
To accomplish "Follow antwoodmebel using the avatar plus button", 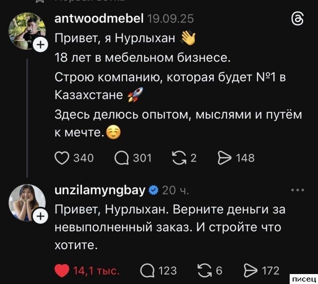I will coord(40,46).
